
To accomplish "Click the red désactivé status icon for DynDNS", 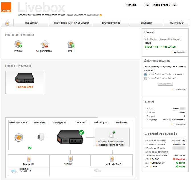I will [x=174, y=159].
